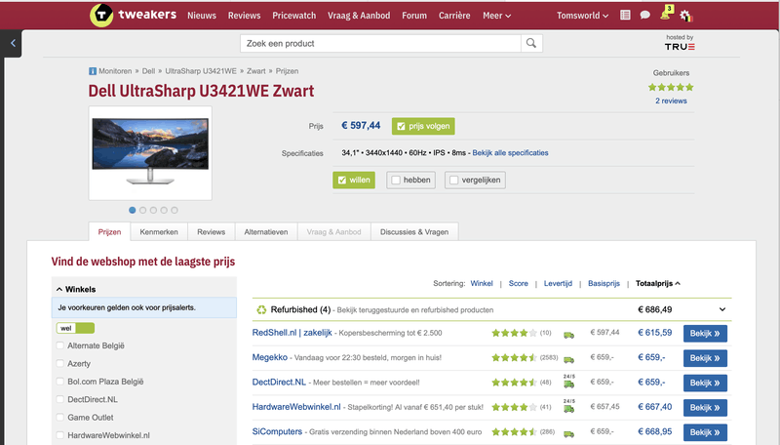
Task: Click 24/5 delivery icon in HardwareWebwinkel.nl row
Action: pos(568,406)
